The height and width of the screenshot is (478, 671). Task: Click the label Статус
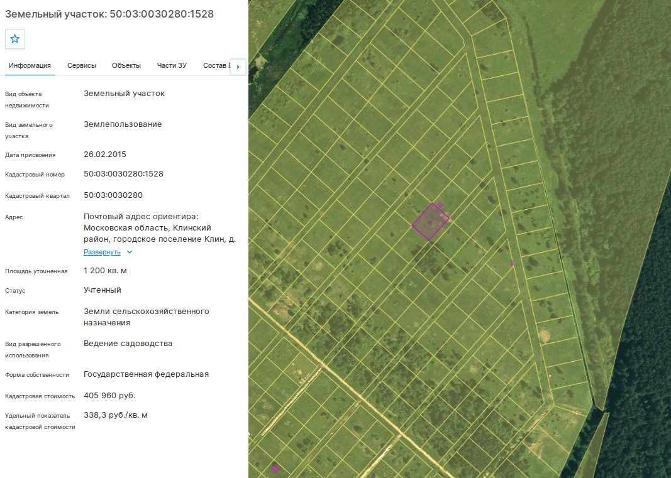tap(15, 291)
